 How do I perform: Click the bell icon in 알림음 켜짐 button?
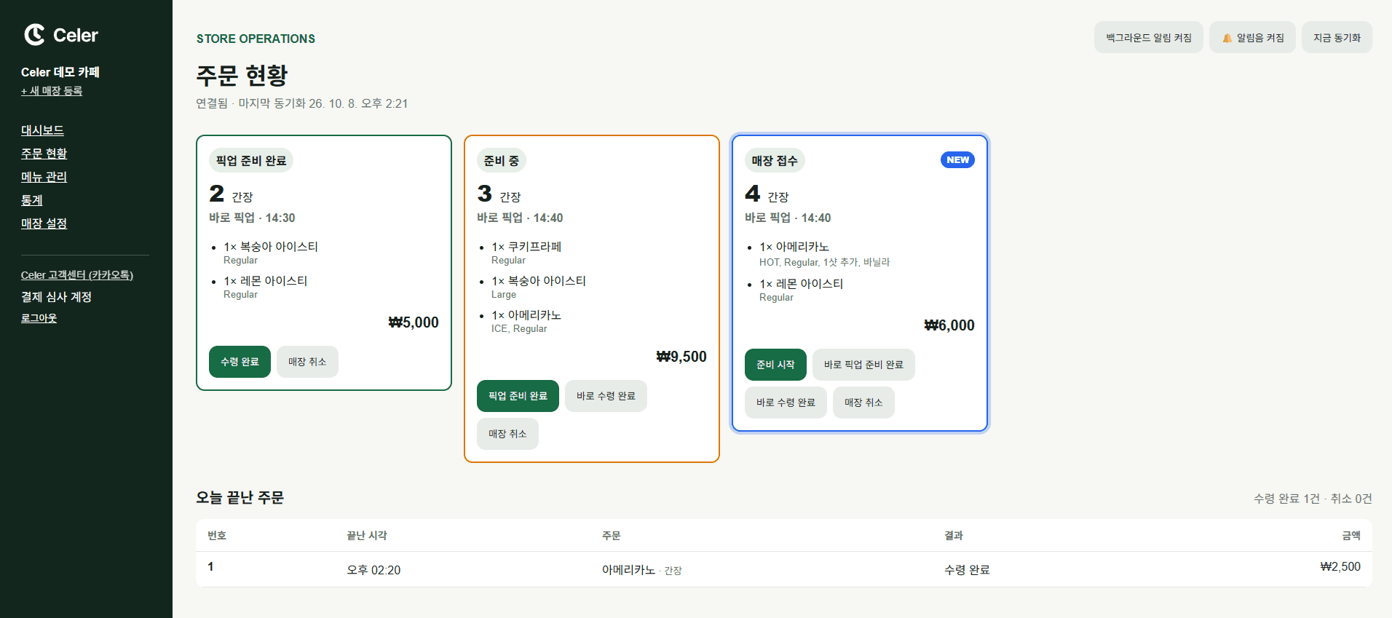[x=1227, y=38]
